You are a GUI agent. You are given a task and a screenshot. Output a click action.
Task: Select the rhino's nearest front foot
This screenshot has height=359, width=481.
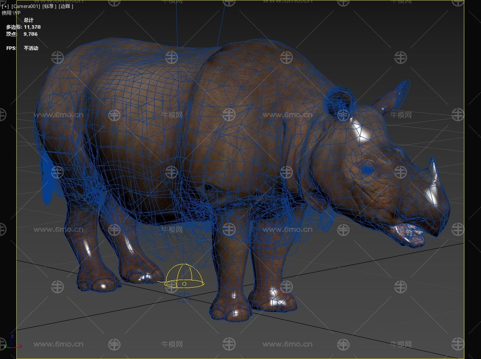click(231, 309)
